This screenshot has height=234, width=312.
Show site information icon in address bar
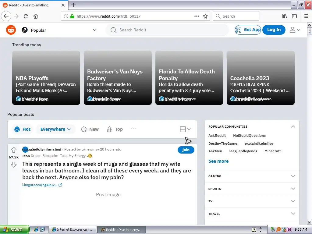coord(66,16)
